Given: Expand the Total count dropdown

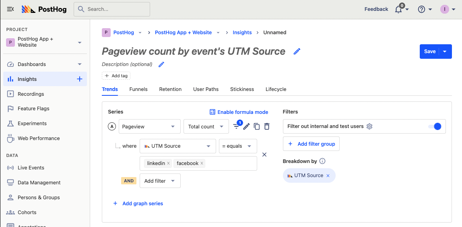Looking at the screenshot, I should [x=206, y=126].
